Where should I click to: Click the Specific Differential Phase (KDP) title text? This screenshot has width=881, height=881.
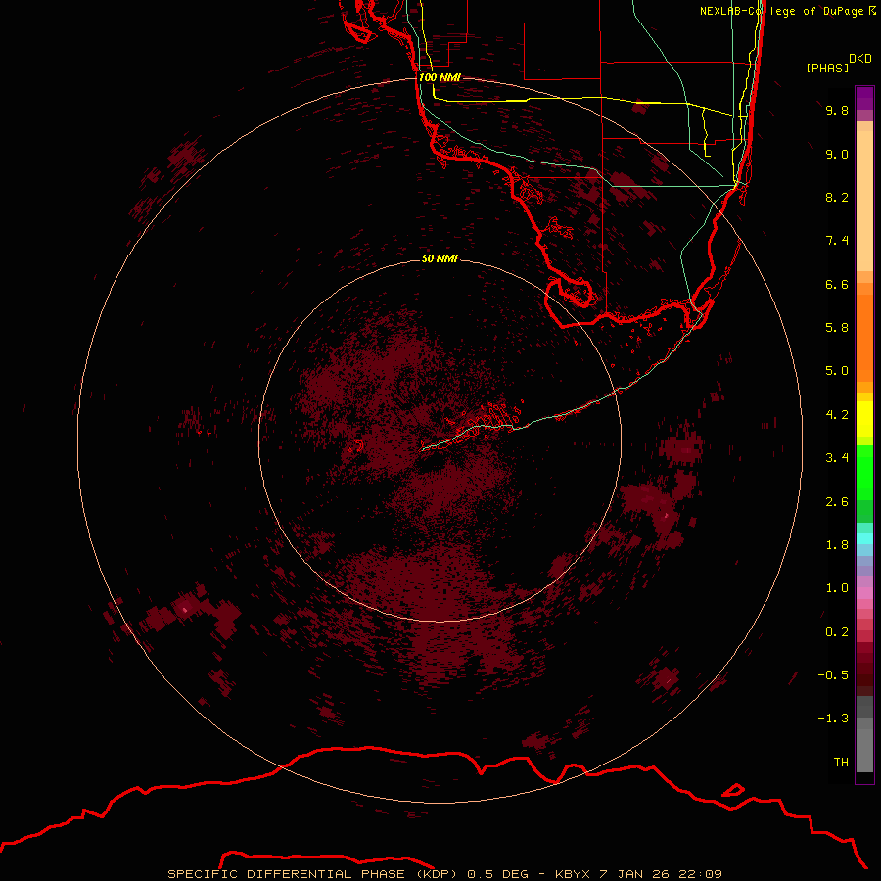click(314, 874)
